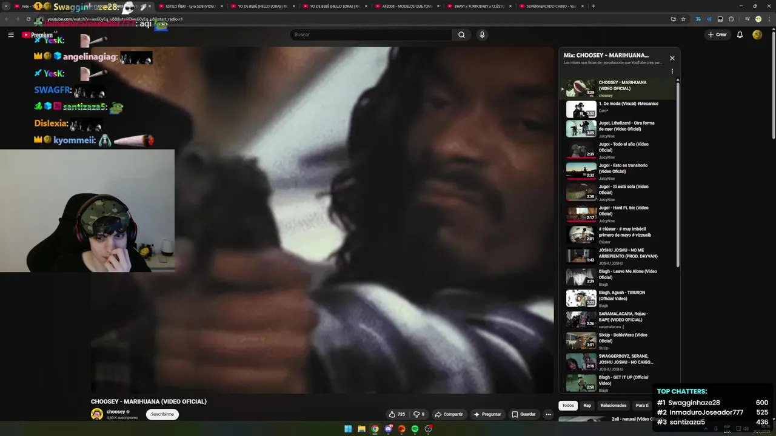
Task: Reload the page in Chrome
Action: click(28, 19)
